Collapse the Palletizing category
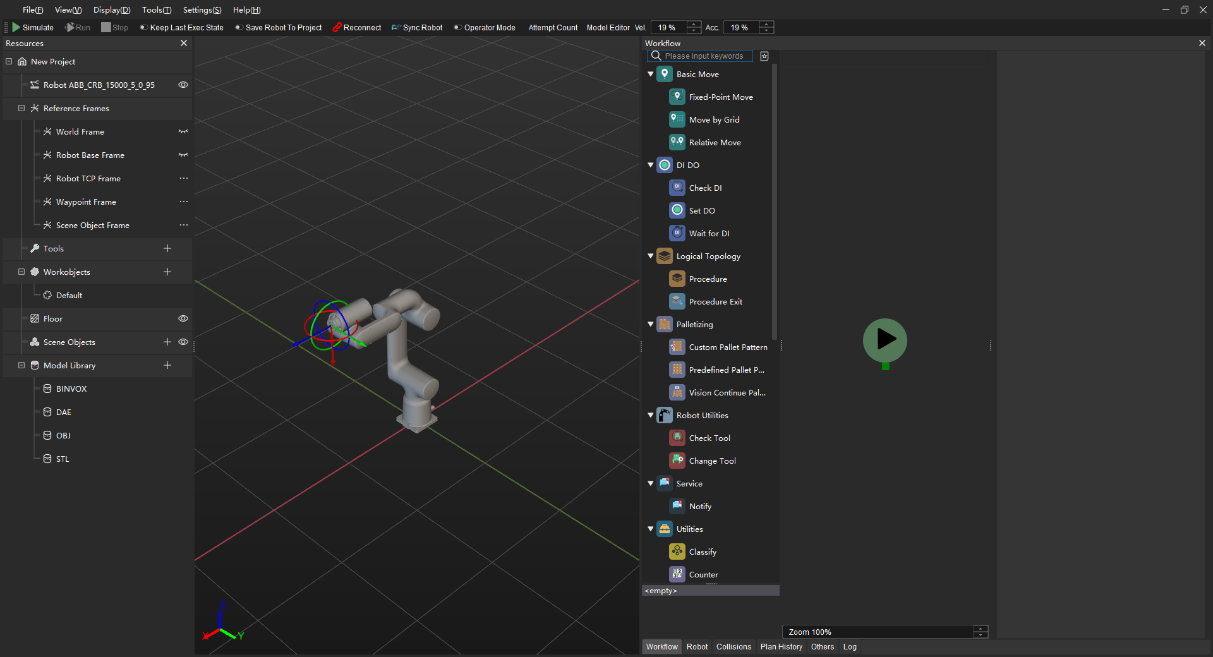The width and height of the screenshot is (1213, 657). coord(651,325)
